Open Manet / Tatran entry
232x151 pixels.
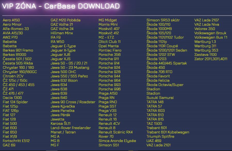pos(63,132)
